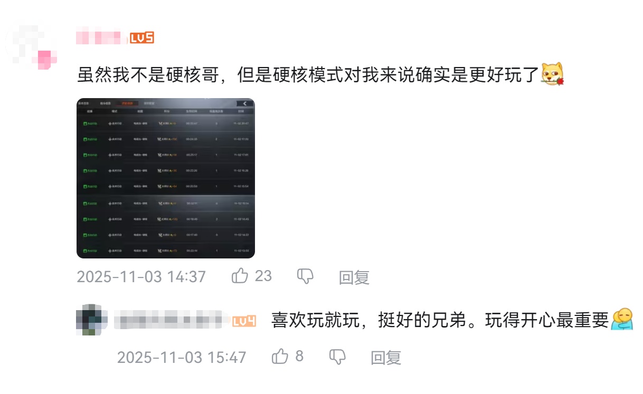Screen dimensions: 643x394
Task: Like the comment with 23 likes
Action: [240, 275]
